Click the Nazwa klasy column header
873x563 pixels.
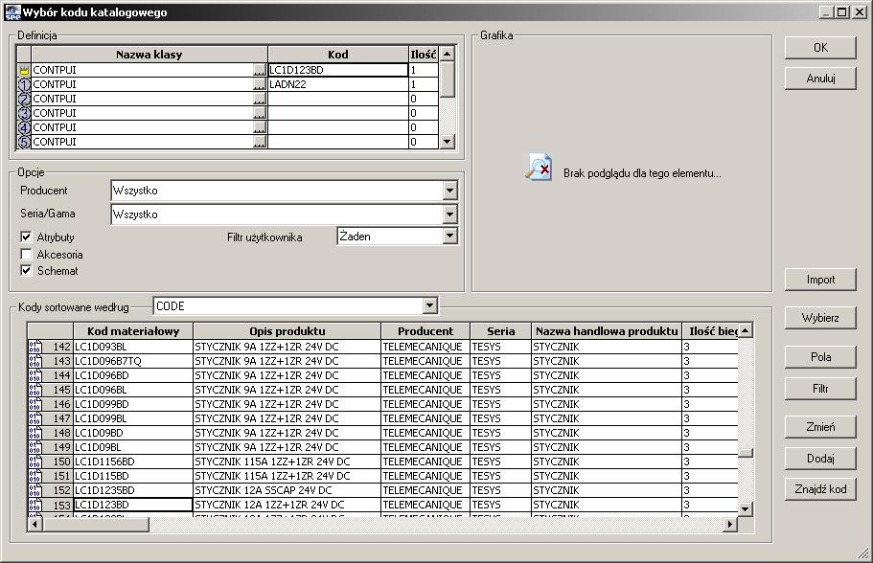tap(149, 55)
